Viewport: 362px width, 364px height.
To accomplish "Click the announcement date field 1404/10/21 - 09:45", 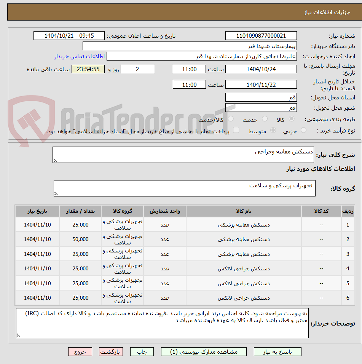I will (x=69, y=36).
